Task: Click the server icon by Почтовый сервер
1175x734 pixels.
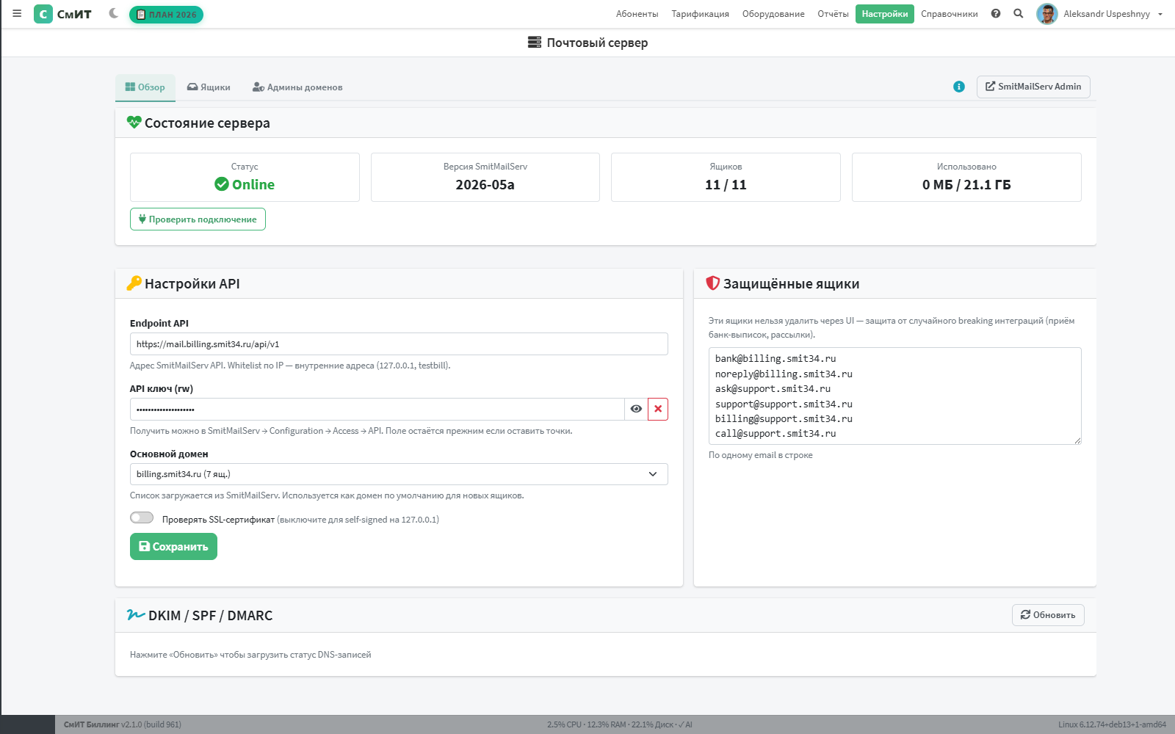Action: click(x=535, y=43)
